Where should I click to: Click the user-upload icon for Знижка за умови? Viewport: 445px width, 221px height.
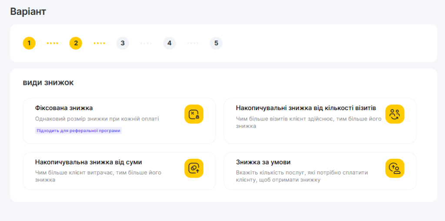pos(395,168)
